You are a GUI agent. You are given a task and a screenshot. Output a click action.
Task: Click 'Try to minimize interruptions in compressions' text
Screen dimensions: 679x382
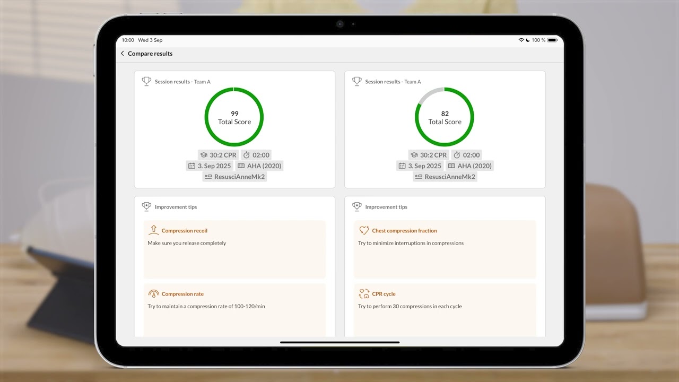click(x=411, y=243)
